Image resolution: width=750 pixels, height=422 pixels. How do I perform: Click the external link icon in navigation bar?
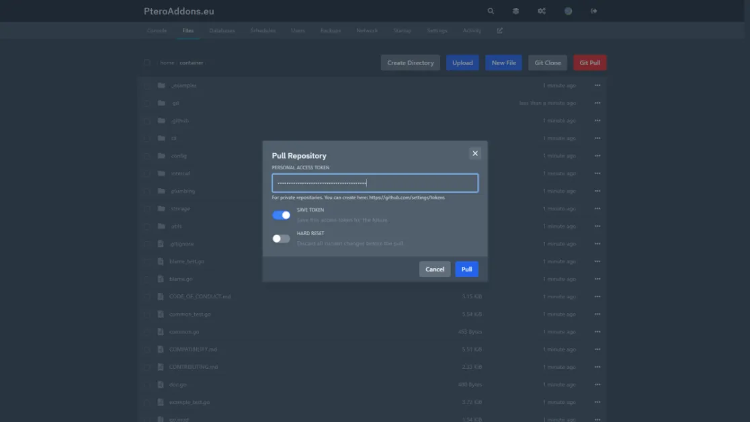[499, 31]
